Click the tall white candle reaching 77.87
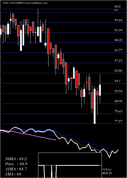The image size is (127, 178). [x=94, y=106]
